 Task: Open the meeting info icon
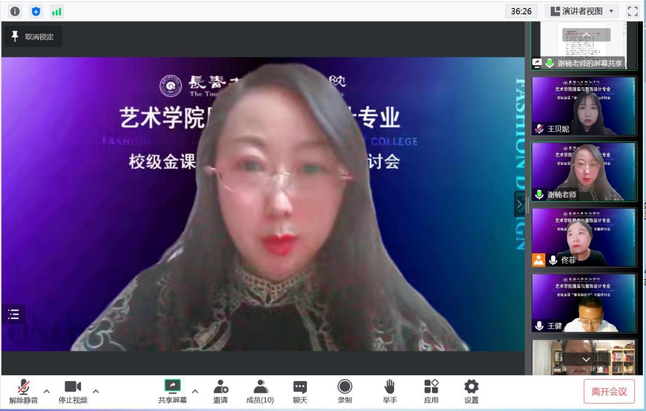pos(15,11)
